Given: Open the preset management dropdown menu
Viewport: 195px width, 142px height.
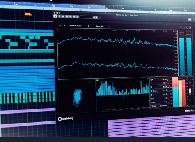Looking at the screenshot, I should (x=99, y=18).
